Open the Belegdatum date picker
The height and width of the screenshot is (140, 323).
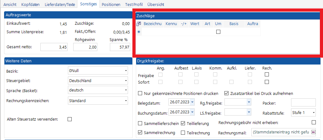tap(192, 102)
